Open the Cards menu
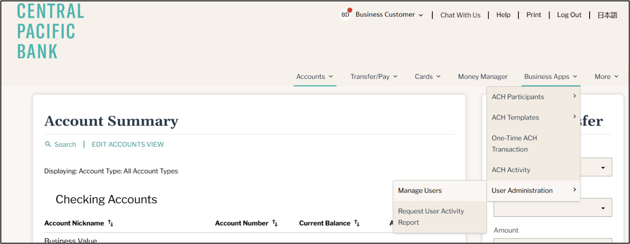This screenshot has height=244, width=630. [x=428, y=77]
